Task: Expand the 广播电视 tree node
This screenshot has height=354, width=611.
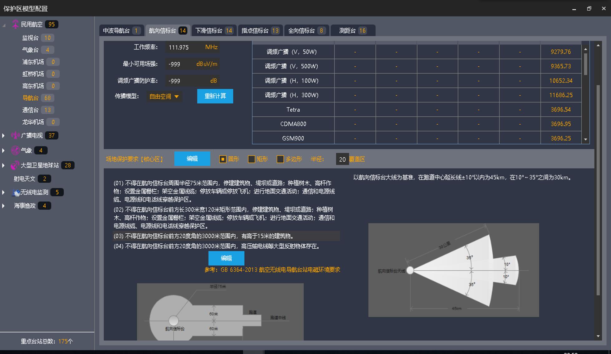Action: pos(3,136)
